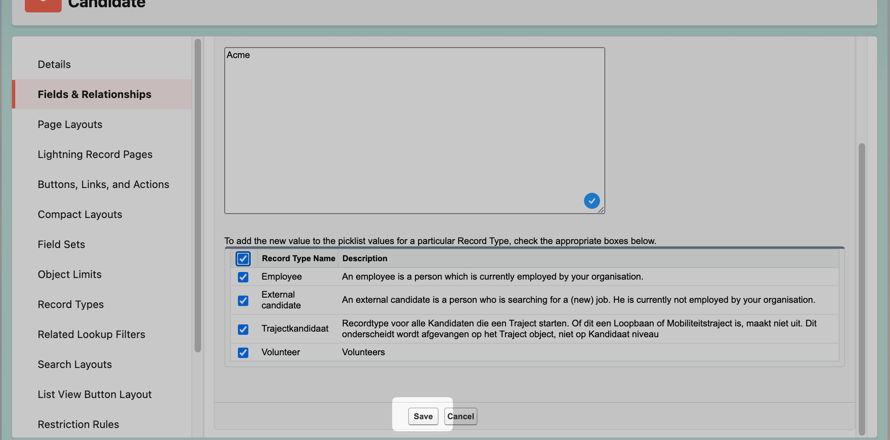
Task: Uncheck the Trajectkandidaat checkbox
Action: [x=243, y=329]
